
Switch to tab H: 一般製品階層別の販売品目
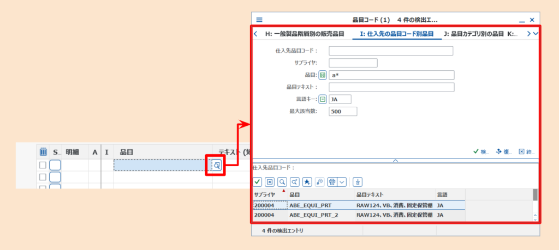[305, 34]
